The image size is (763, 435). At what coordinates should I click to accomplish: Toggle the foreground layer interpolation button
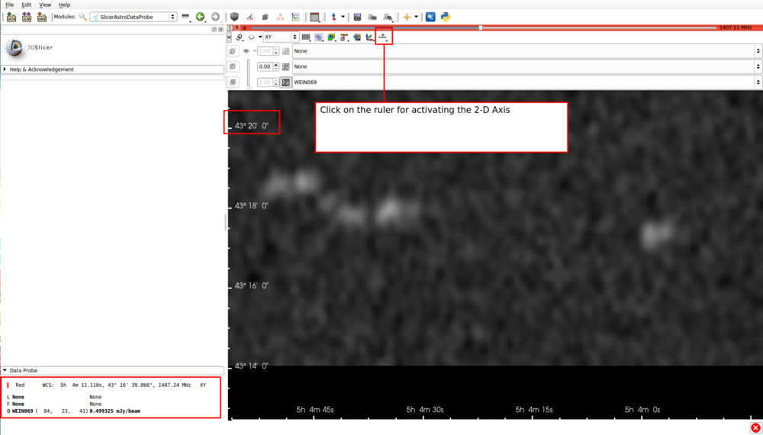[x=285, y=66]
